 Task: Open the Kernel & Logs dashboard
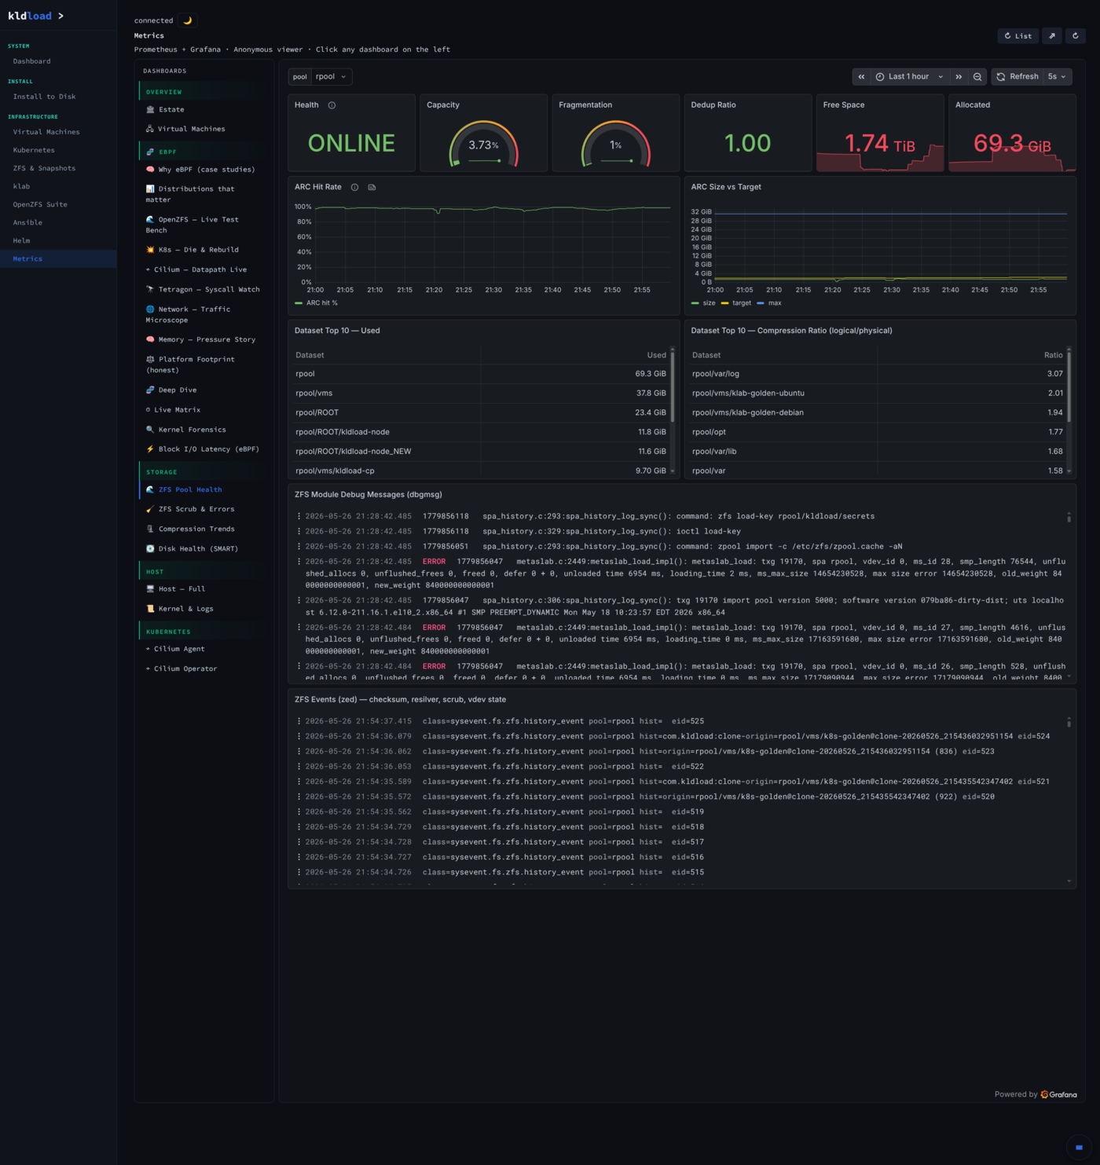pos(203,609)
